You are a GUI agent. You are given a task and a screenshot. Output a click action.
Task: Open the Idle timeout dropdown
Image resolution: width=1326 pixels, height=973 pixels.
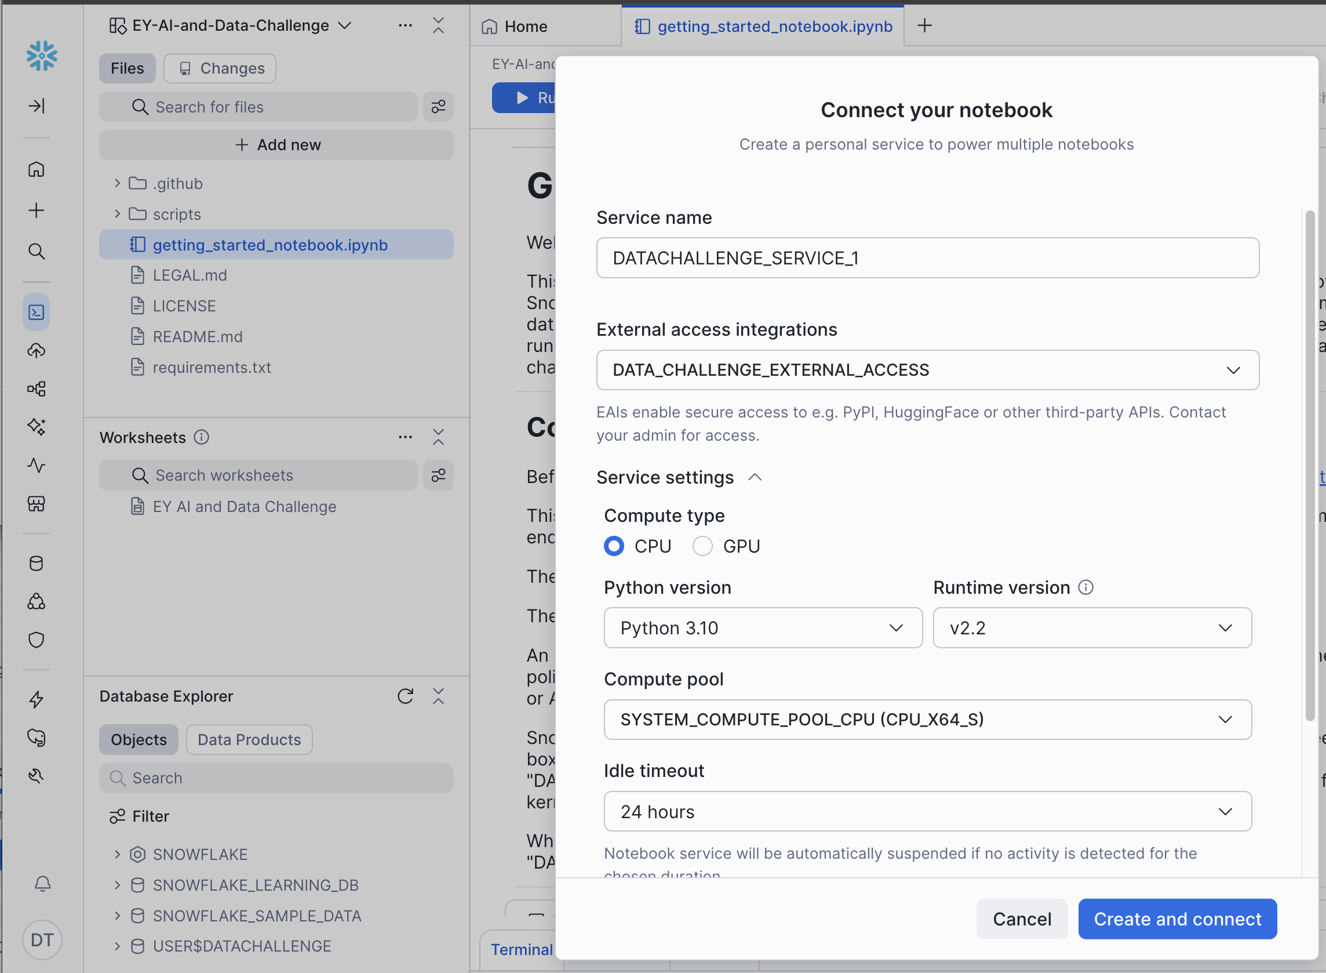pyautogui.click(x=927, y=812)
